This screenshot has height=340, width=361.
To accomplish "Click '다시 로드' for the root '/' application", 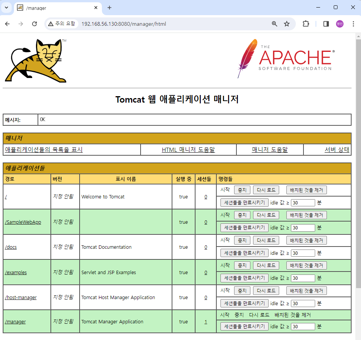I will pyautogui.click(x=266, y=190).
